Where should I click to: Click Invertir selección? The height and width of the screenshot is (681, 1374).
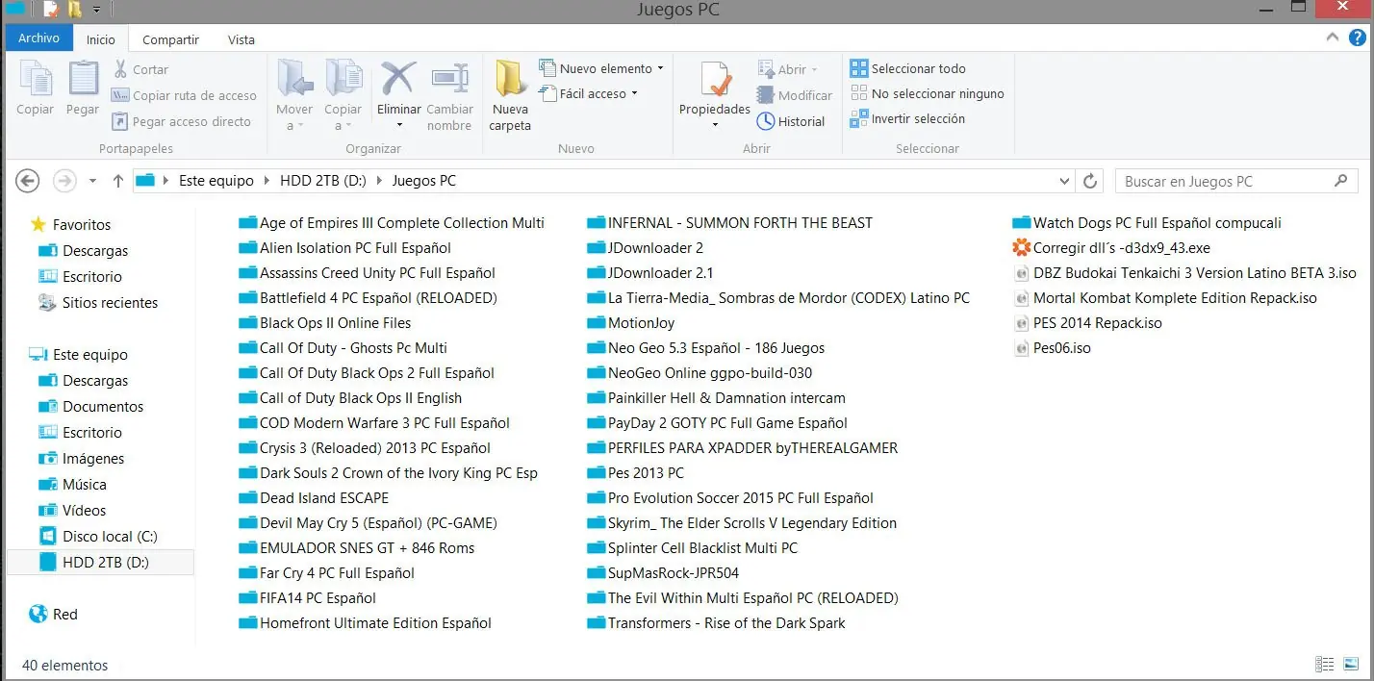tap(906, 118)
